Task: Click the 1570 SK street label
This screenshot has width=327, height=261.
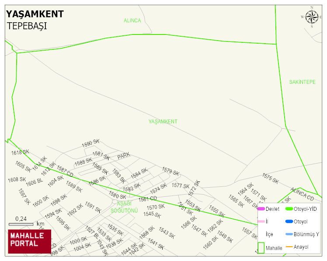Action: (156, 207)
